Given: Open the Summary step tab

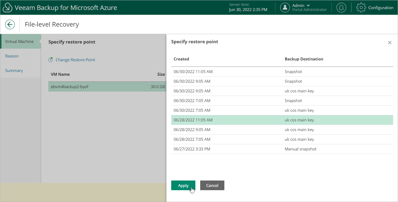Looking at the screenshot, I should click(x=14, y=70).
